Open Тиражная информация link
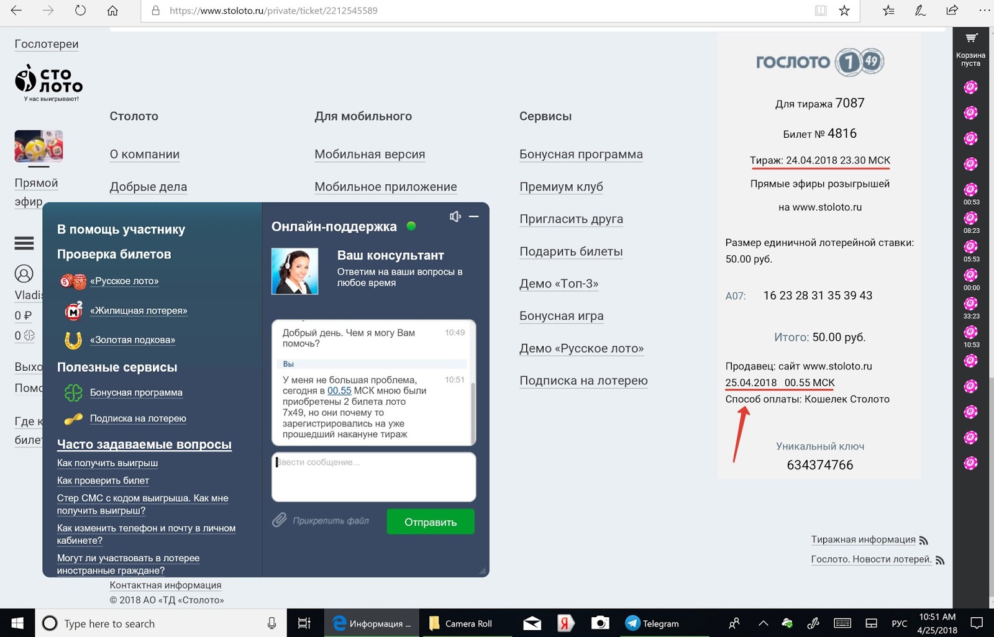Screen dimensions: 994x637 pyautogui.click(x=863, y=539)
